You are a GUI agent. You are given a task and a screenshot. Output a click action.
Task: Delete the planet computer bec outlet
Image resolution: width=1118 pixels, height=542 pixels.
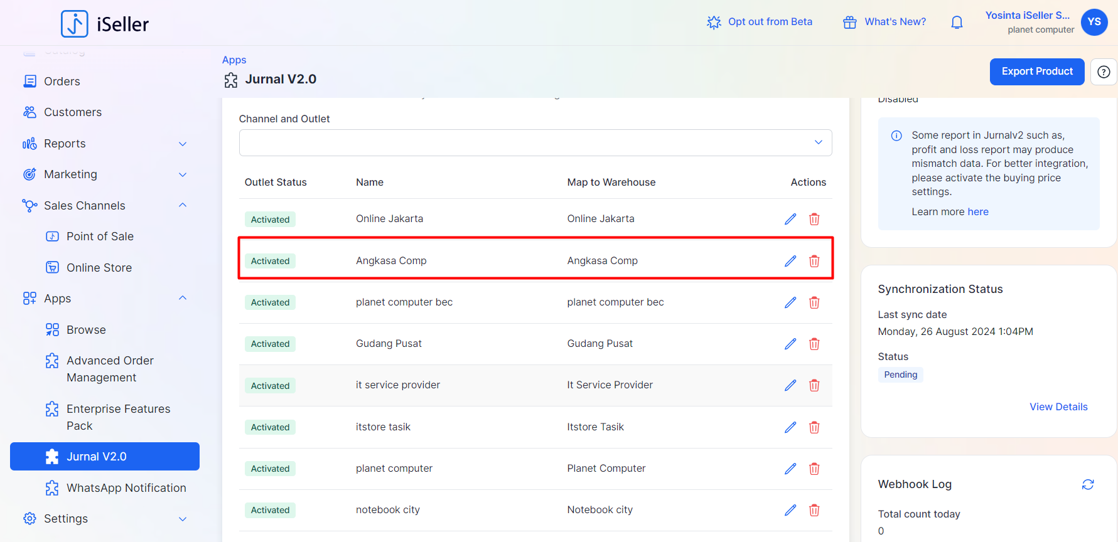click(814, 302)
